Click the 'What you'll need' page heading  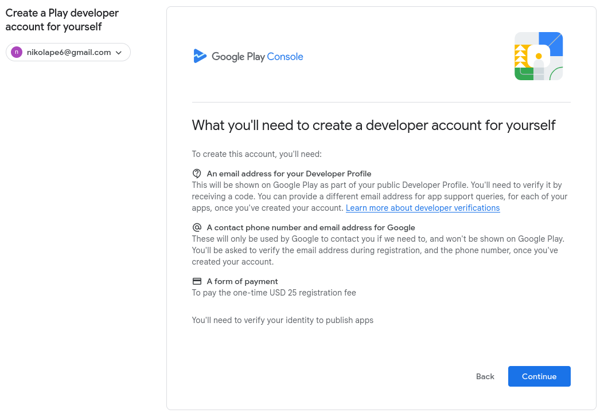pyautogui.click(x=373, y=125)
